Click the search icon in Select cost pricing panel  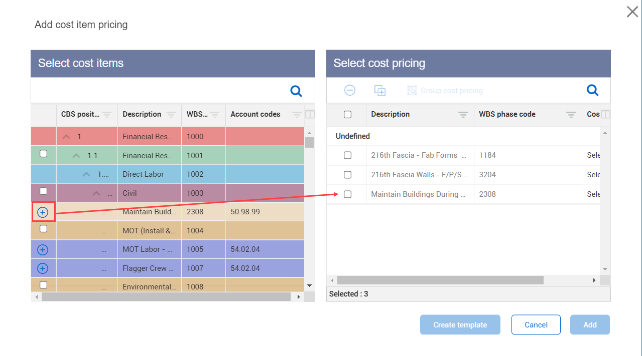click(x=592, y=91)
